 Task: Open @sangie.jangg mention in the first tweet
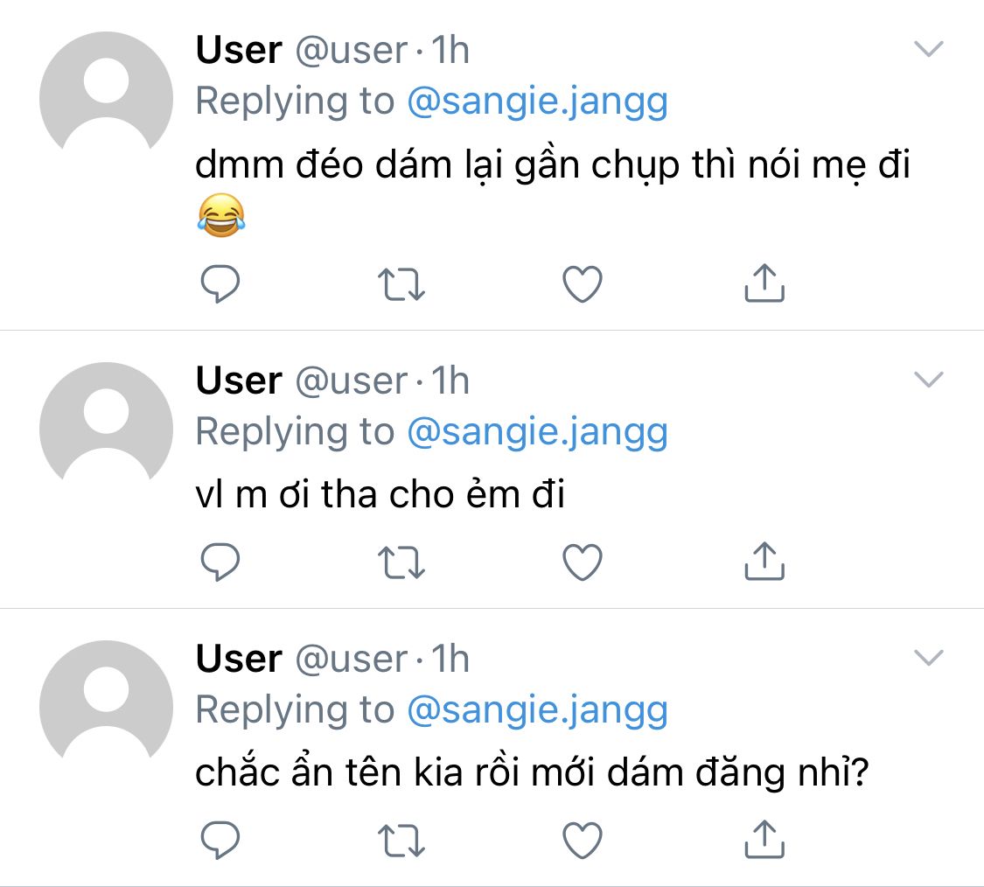pyautogui.click(x=537, y=101)
